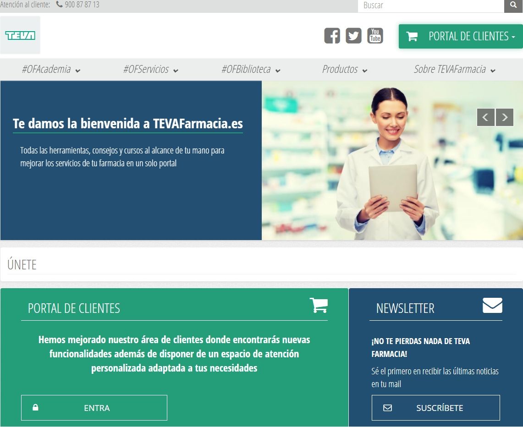Open the Sobre TEVAFarmacia dropdown

click(x=455, y=69)
